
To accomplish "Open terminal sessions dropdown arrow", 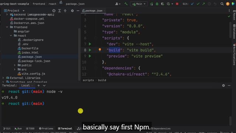I will click(x=44, y=85).
